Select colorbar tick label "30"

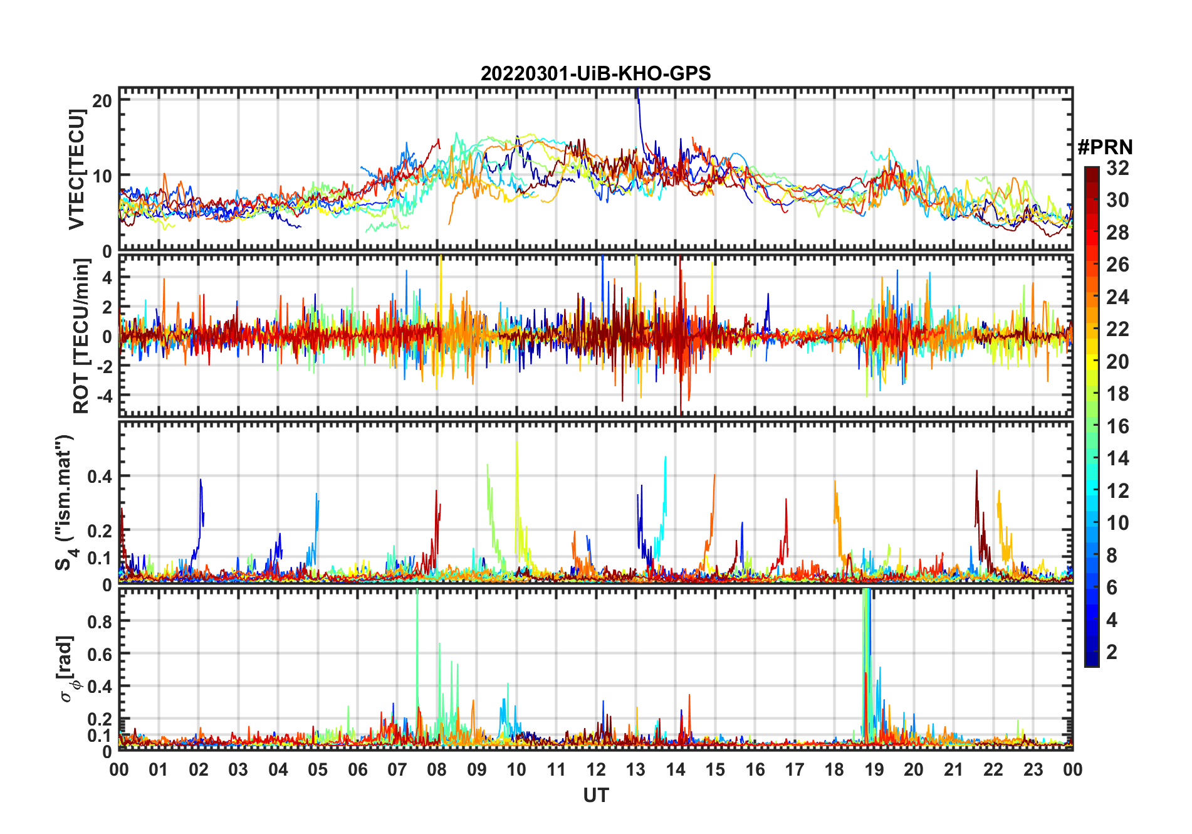pos(1117,200)
